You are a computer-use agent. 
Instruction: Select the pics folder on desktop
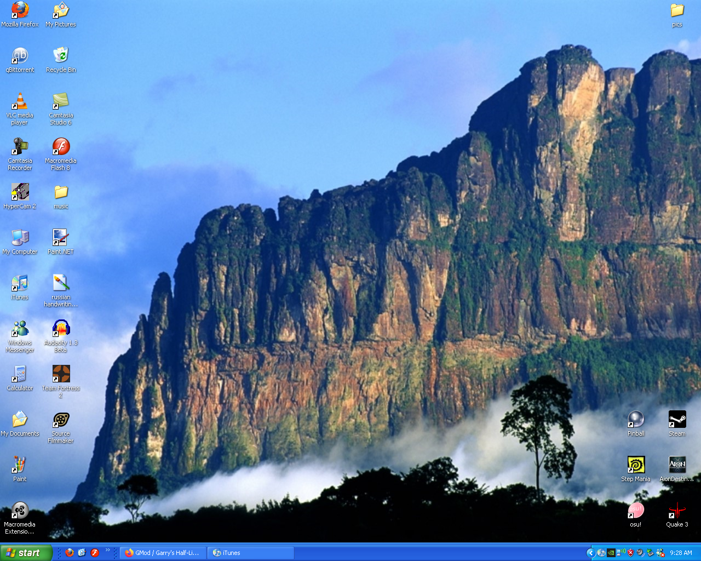coord(677,10)
